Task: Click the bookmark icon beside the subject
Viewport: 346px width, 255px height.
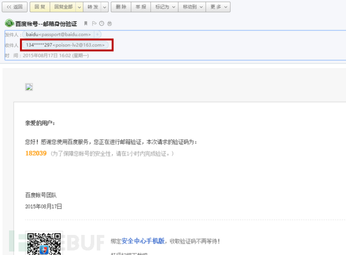Action: point(86,24)
